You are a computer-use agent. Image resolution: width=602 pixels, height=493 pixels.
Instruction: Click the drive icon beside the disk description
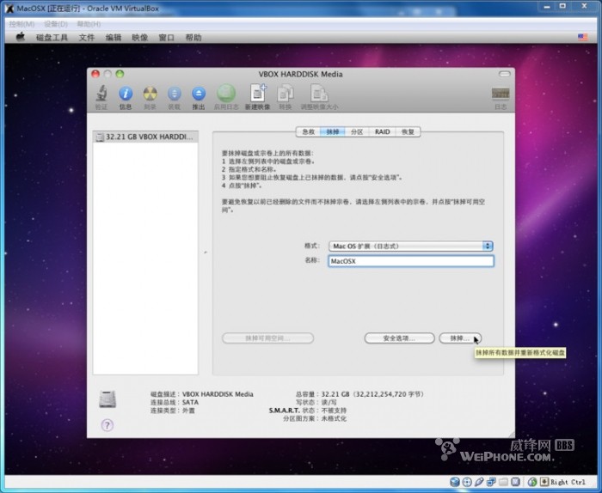(x=107, y=399)
